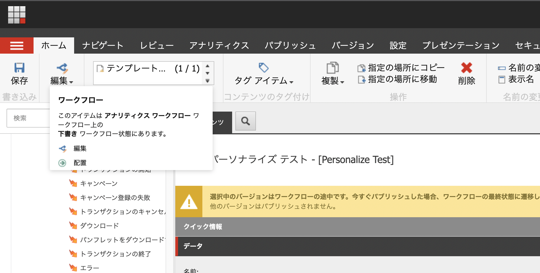Image resolution: width=540 pixels, height=273 pixels.
Task: Click the 複製 duplicate icon
Action: tap(332, 68)
